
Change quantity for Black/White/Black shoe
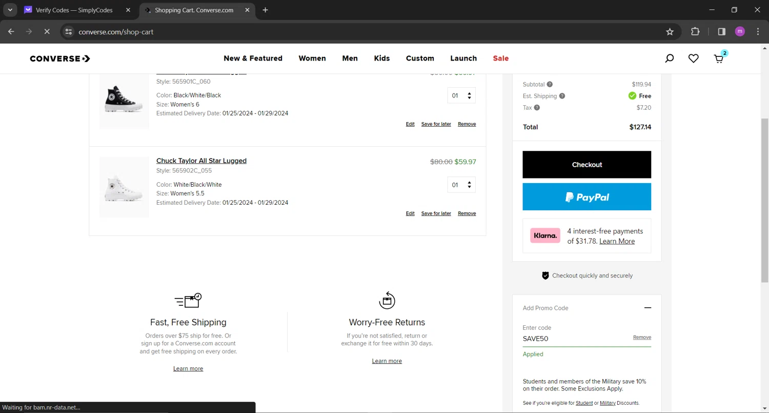coord(461,95)
